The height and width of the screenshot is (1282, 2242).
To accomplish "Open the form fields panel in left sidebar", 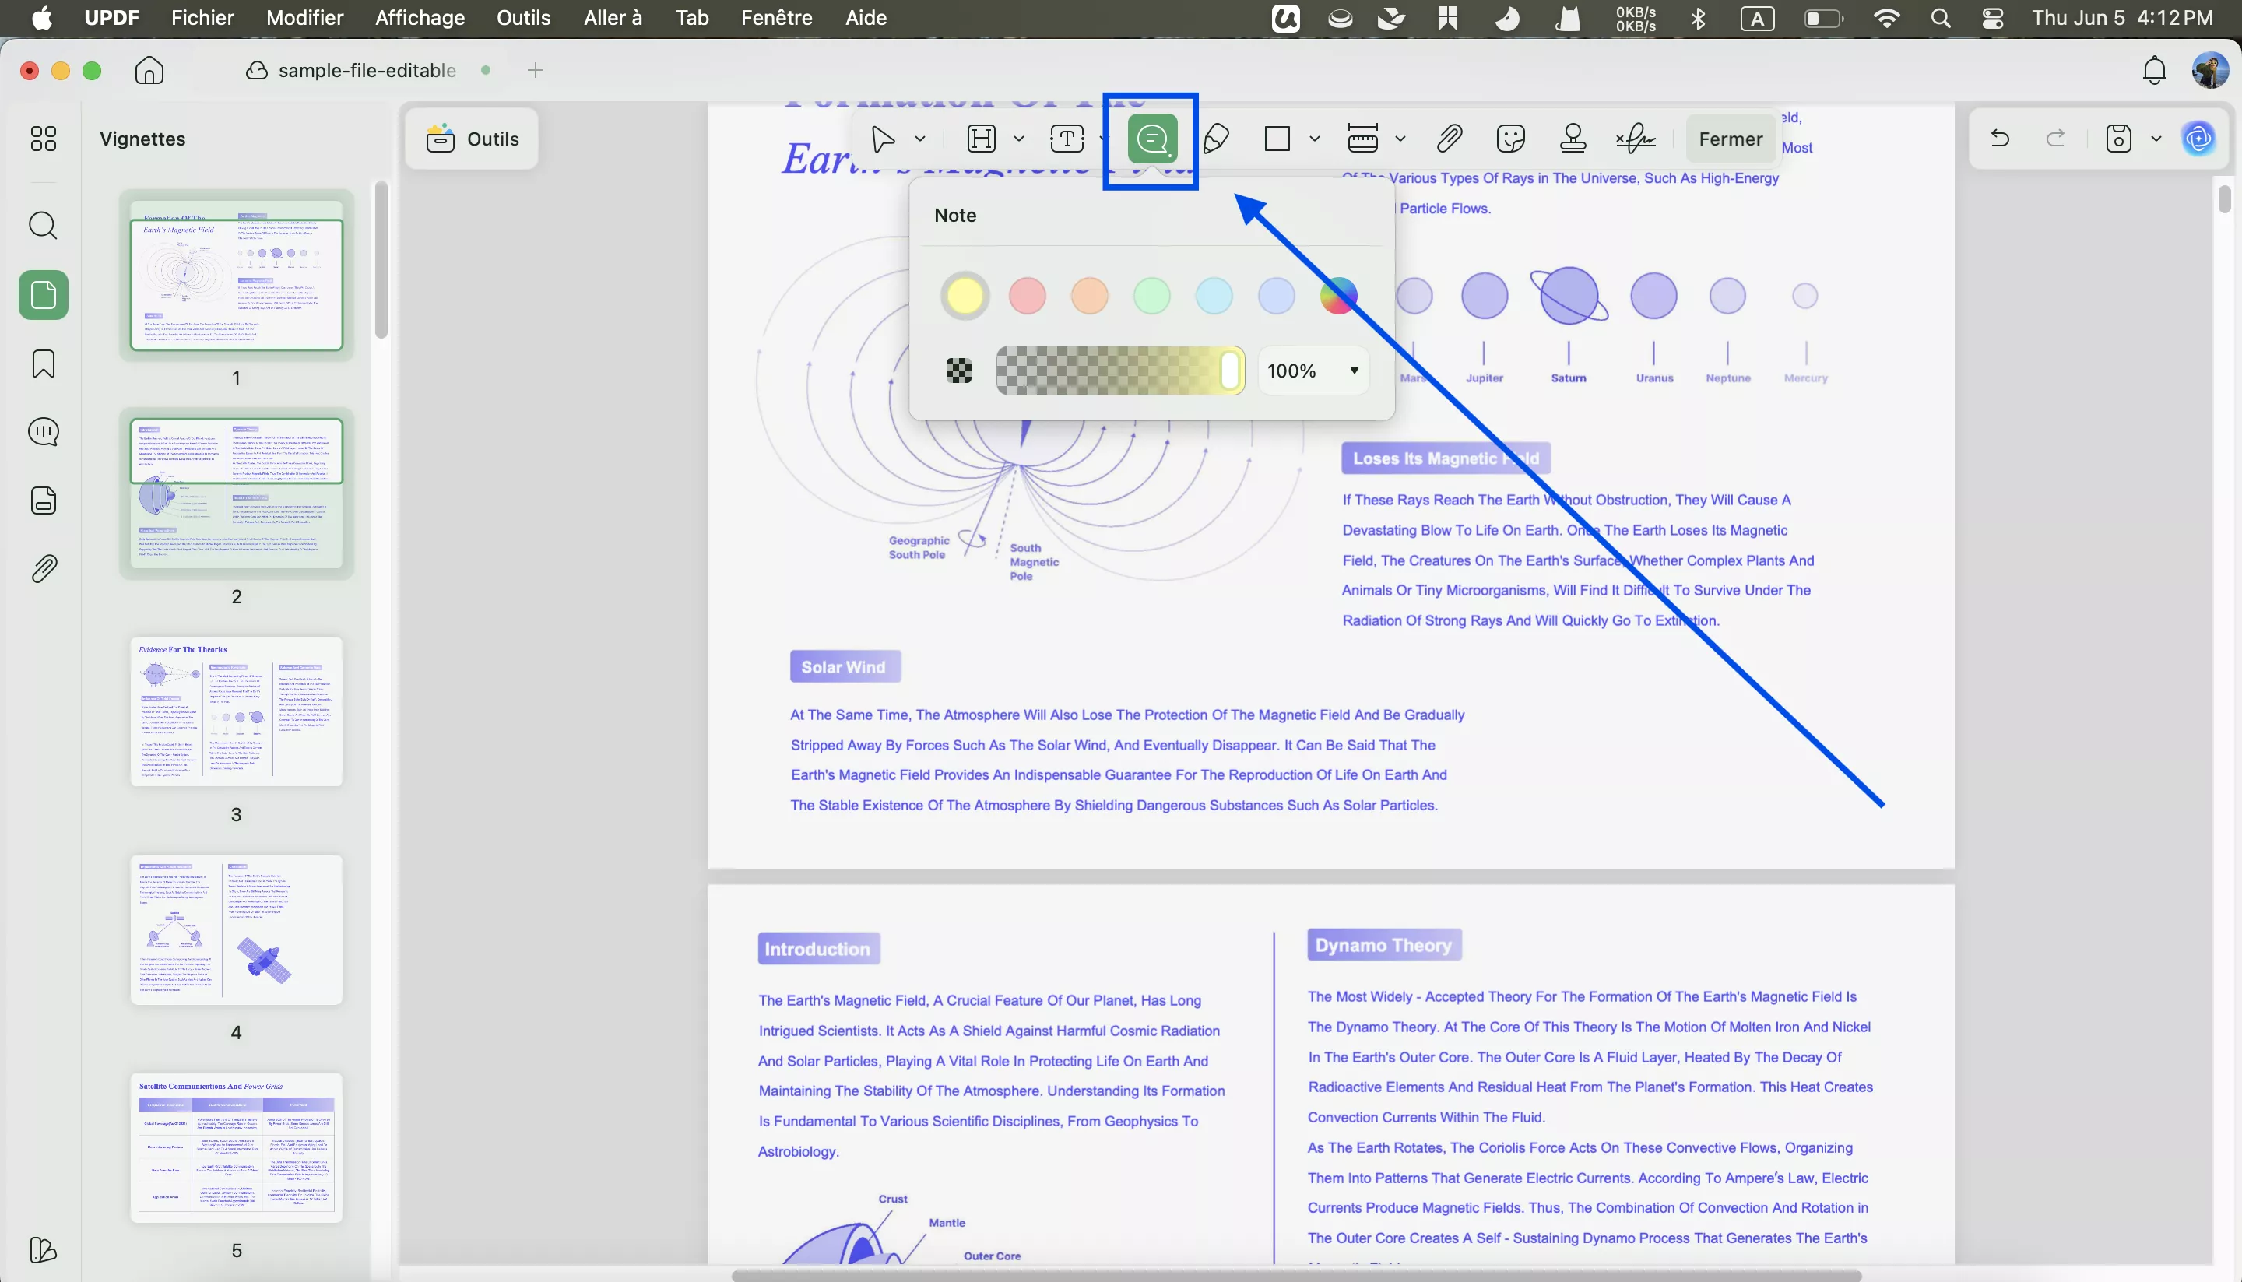I will [43, 501].
